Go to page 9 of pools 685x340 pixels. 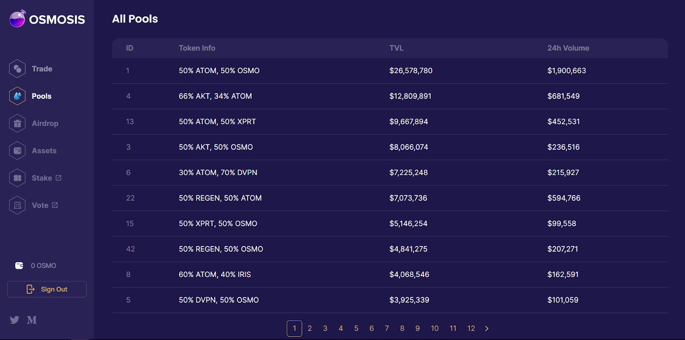(x=418, y=329)
